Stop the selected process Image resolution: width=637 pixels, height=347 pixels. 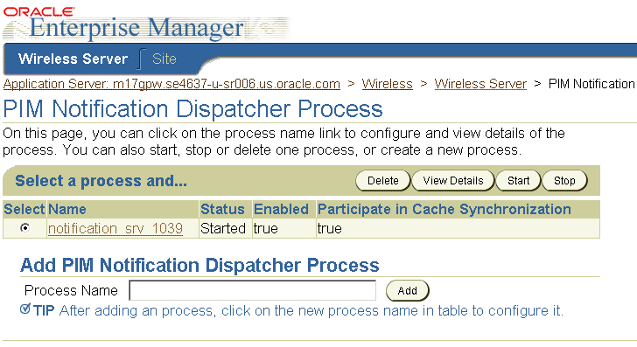pyautogui.click(x=564, y=181)
